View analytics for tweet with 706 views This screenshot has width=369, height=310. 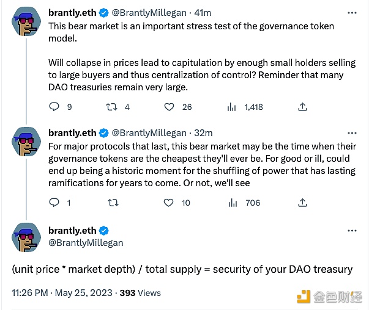[232, 203]
